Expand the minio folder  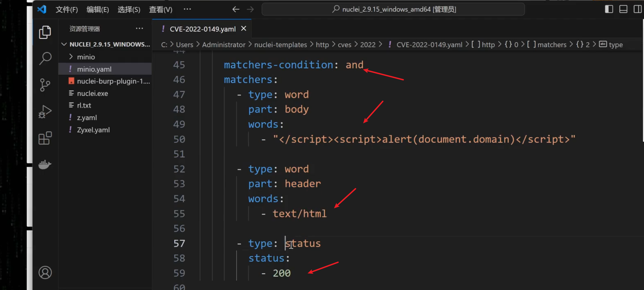click(x=86, y=57)
